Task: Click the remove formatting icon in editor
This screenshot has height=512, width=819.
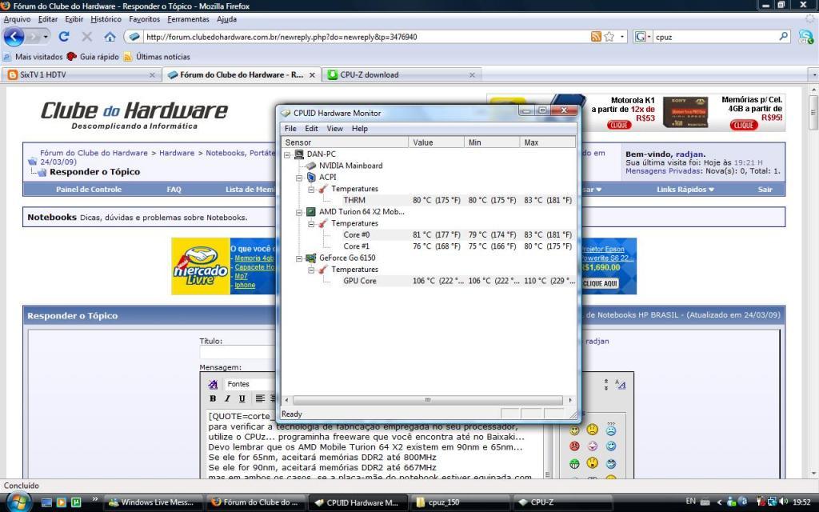Action: [213, 385]
